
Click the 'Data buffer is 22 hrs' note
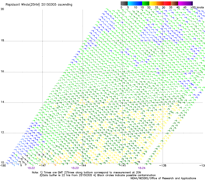pos(98,175)
